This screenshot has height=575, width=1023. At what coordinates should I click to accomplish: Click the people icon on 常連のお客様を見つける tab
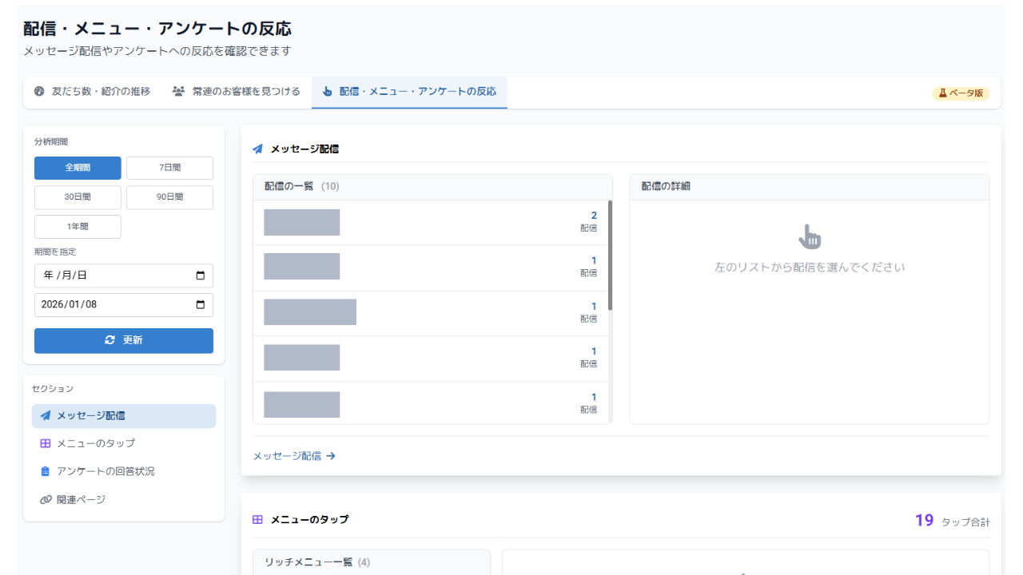(x=178, y=91)
